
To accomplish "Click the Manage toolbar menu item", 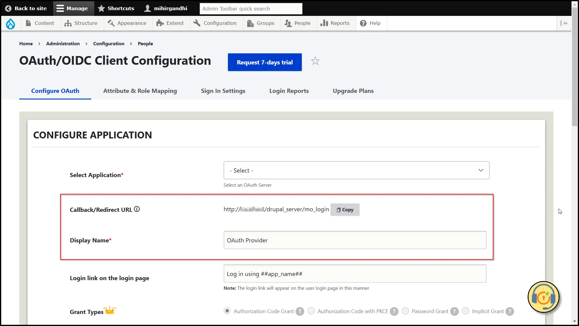I will point(73,8).
